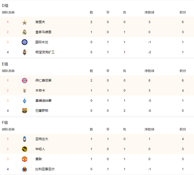
Task: Click the Manchester United club crest
Action: coord(25,159)
